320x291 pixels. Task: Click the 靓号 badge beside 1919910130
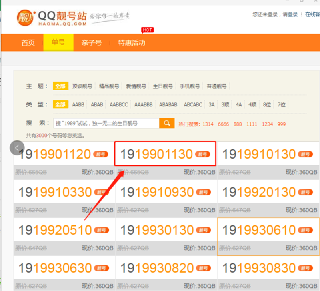point(305,154)
